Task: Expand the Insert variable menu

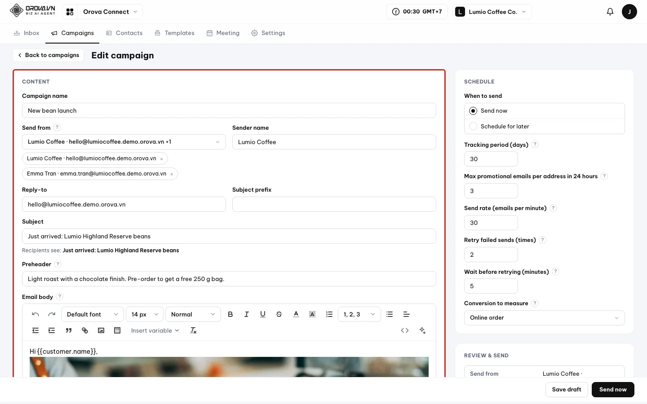Action: 155,330
